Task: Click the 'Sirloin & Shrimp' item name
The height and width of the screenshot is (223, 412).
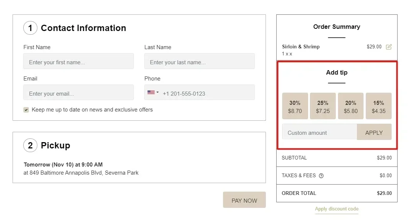Action: pyautogui.click(x=301, y=47)
